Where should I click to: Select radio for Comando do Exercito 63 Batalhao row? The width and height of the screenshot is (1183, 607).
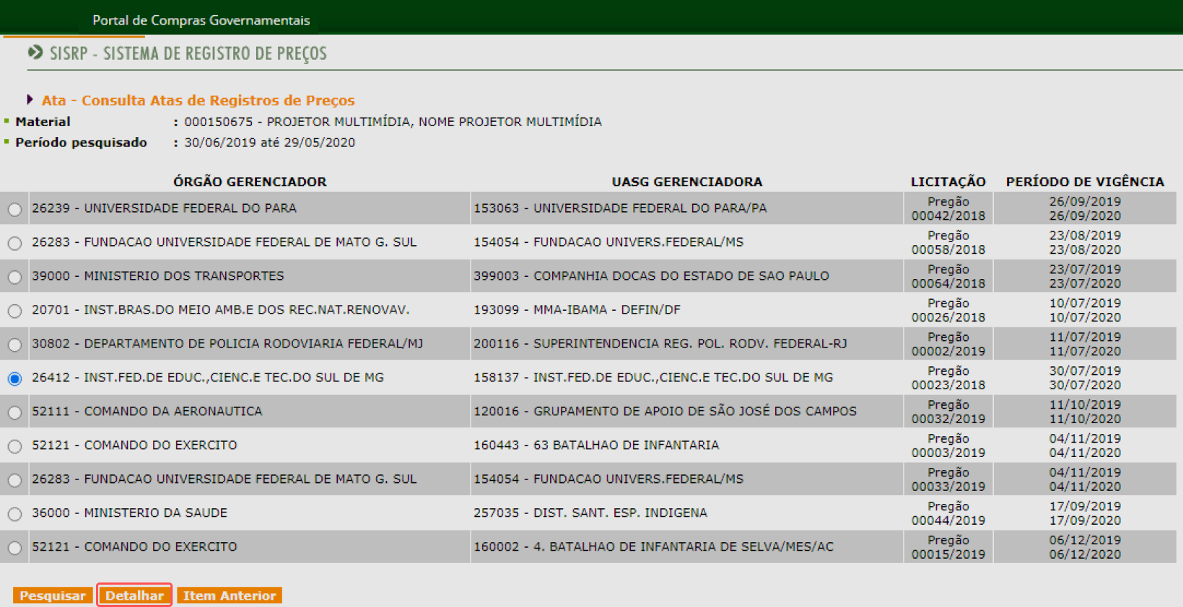click(x=14, y=447)
